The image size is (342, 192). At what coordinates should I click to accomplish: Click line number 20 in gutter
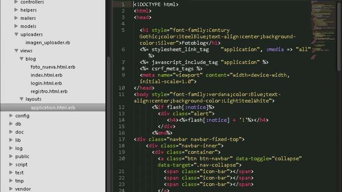[x=122, y=159]
